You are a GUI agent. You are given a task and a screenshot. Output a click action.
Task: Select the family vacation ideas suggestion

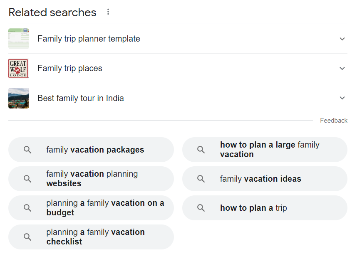tap(260, 179)
